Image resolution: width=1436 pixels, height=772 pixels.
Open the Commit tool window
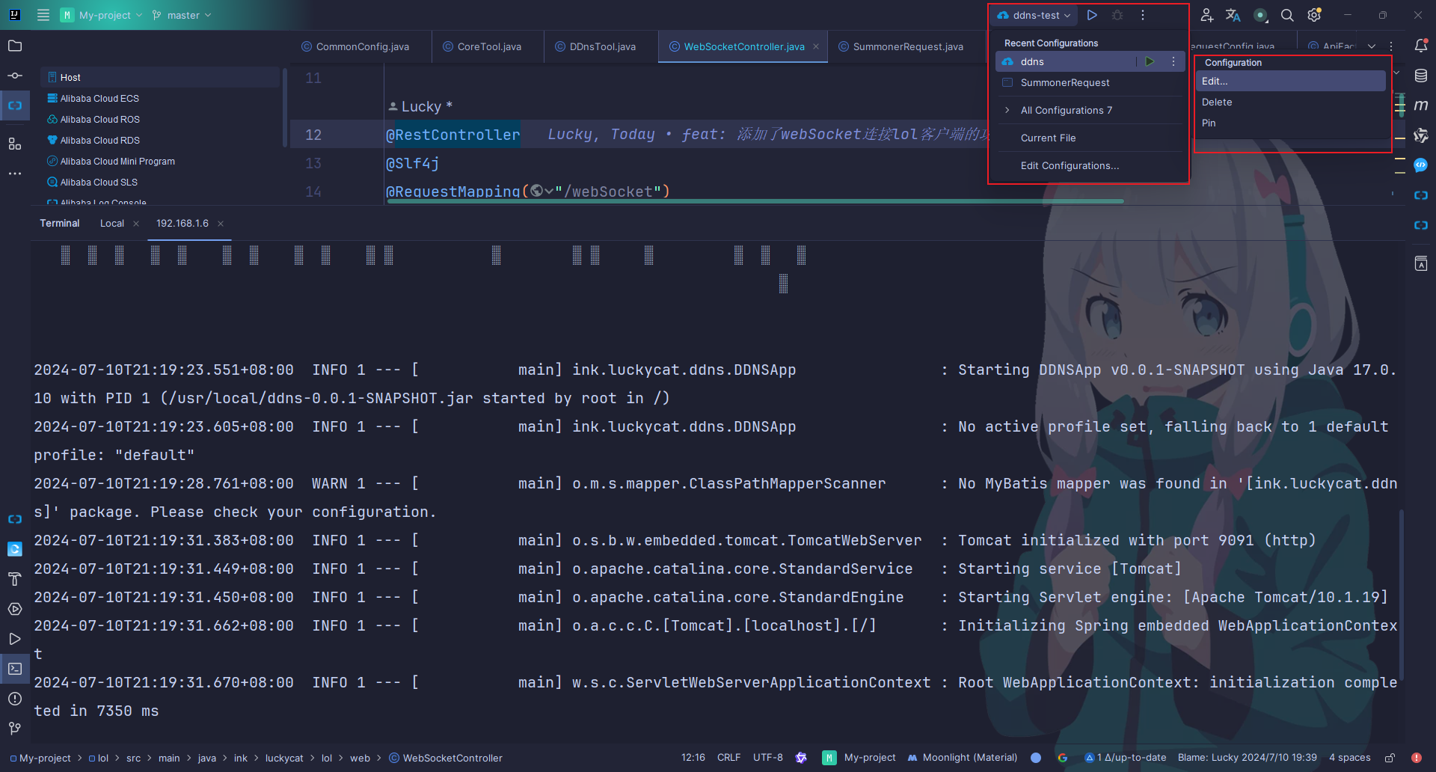click(15, 76)
